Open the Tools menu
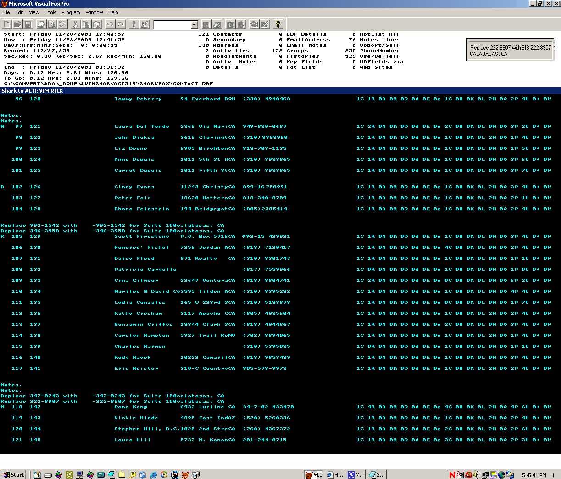Viewport: 561px width, 479px height. point(50,12)
